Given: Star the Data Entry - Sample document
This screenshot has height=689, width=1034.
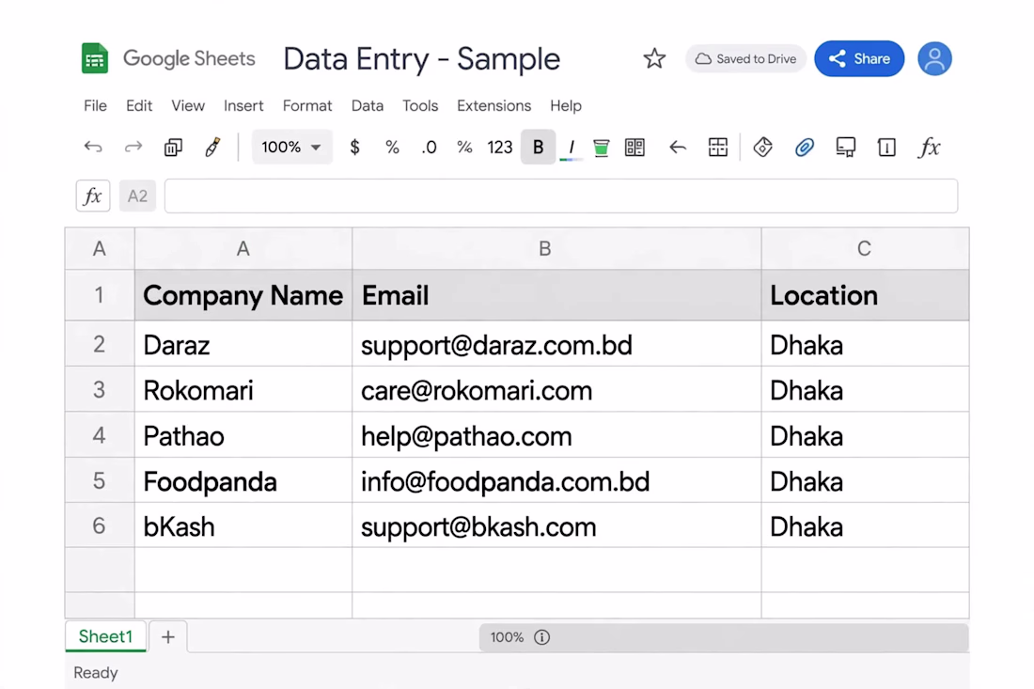Looking at the screenshot, I should coord(654,58).
